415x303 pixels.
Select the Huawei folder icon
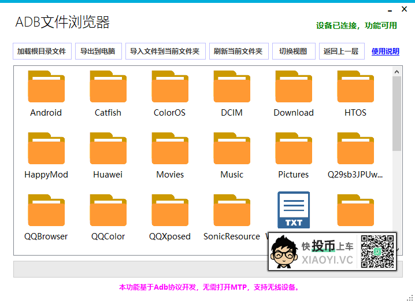pos(108,149)
